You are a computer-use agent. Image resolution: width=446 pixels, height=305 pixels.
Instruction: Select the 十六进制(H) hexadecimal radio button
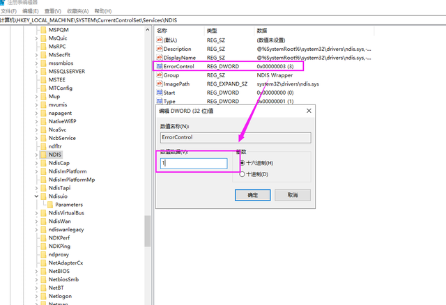tap(242, 163)
